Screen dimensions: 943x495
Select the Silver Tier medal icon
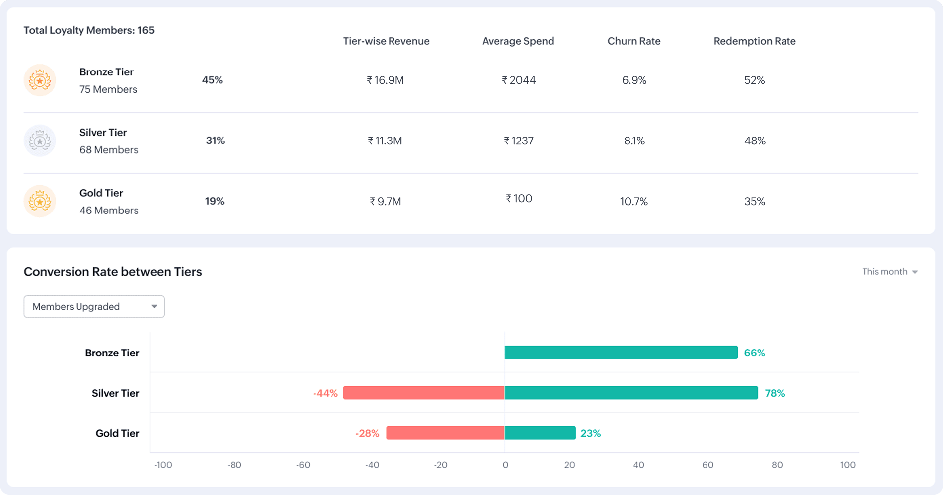[x=40, y=141]
